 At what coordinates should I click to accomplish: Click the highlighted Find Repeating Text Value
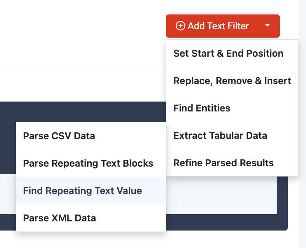coord(82,191)
